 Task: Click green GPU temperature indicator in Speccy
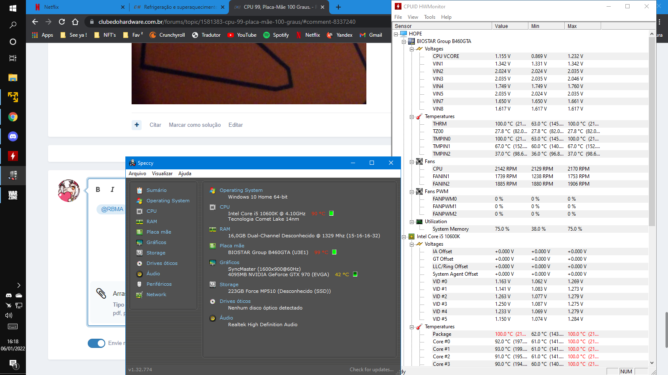point(355,274)
